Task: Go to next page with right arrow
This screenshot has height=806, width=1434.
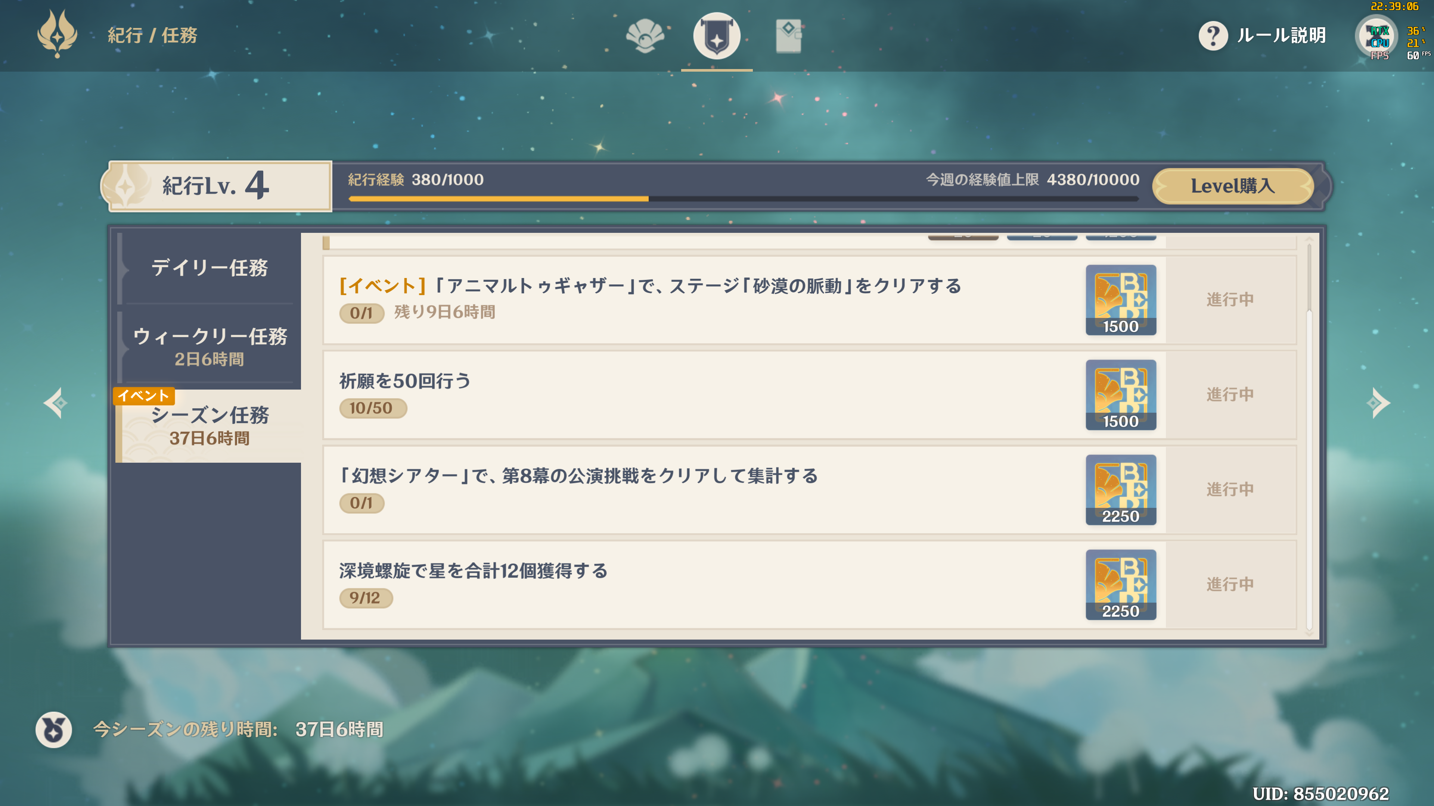Action: click(x=1378, y=403)
